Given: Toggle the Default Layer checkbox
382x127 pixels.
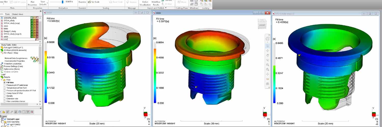Looking at the screenshot, I should (3, 119).
